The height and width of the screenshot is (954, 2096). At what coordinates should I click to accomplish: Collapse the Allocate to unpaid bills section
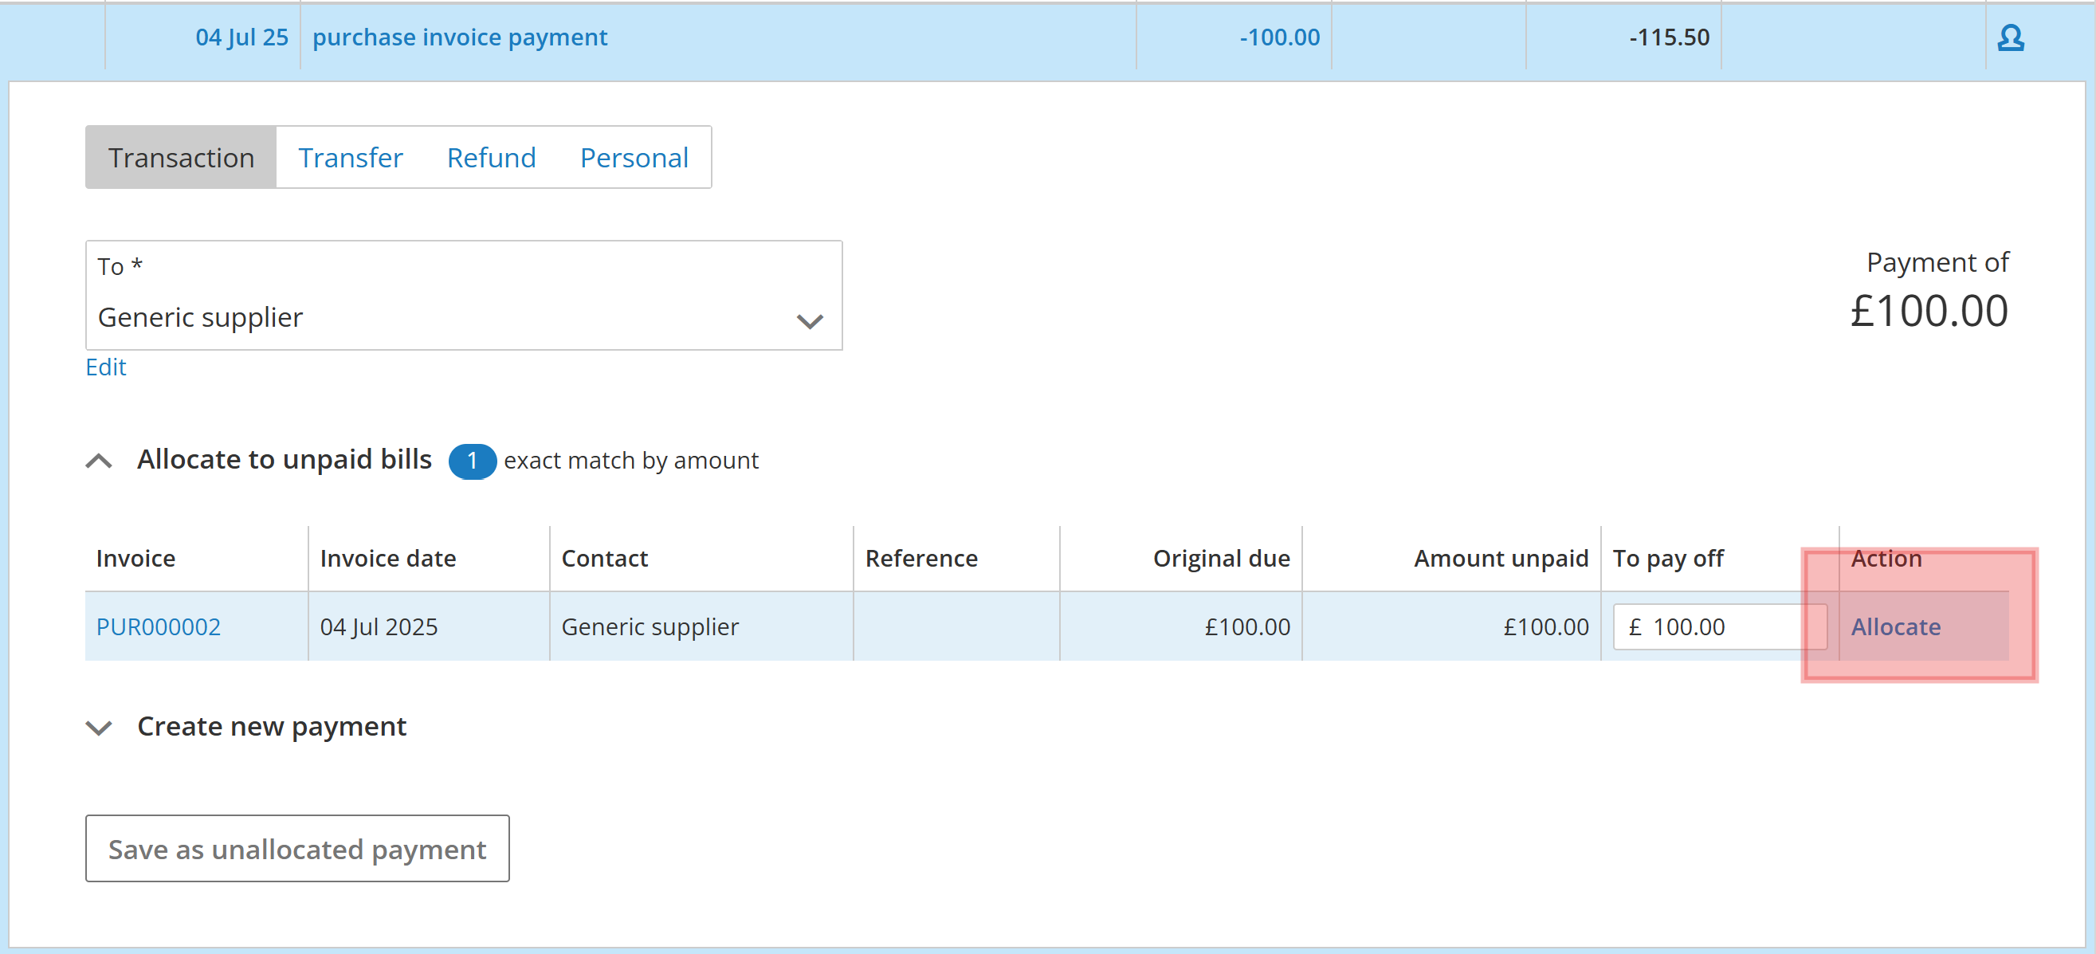pos(100,461)
